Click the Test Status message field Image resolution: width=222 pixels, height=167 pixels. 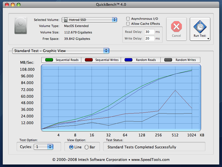click(x=154, y=147)
